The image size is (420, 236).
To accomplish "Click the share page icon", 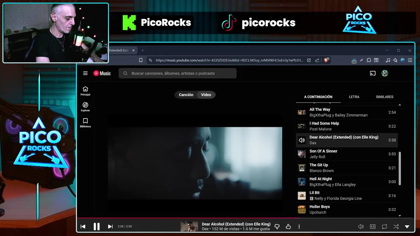I will click(317, 60).
